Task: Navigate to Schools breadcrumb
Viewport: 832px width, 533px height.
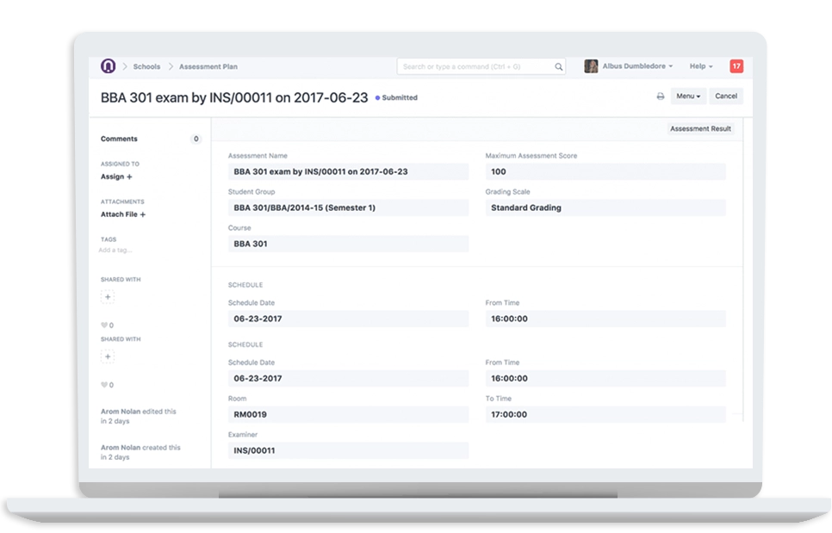Action: point(146,66)
